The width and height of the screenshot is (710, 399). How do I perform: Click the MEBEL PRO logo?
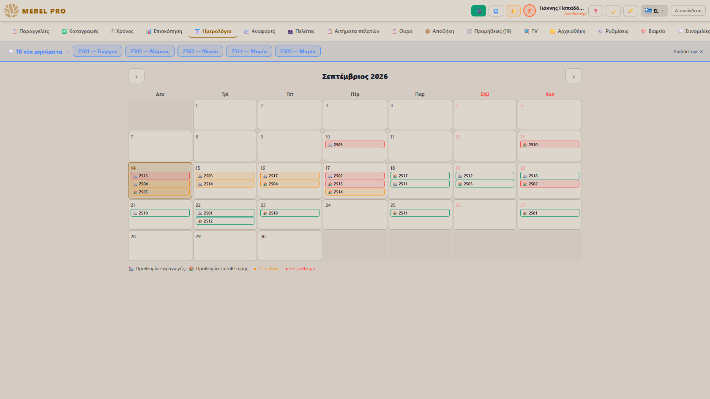click(x=35, y=11)
